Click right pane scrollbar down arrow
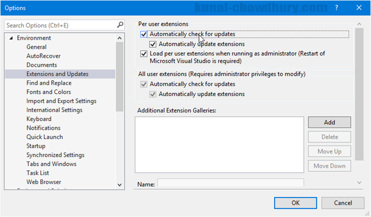This screenshot has height=217, width=371. pyautogui.click(x=359, y=183)
